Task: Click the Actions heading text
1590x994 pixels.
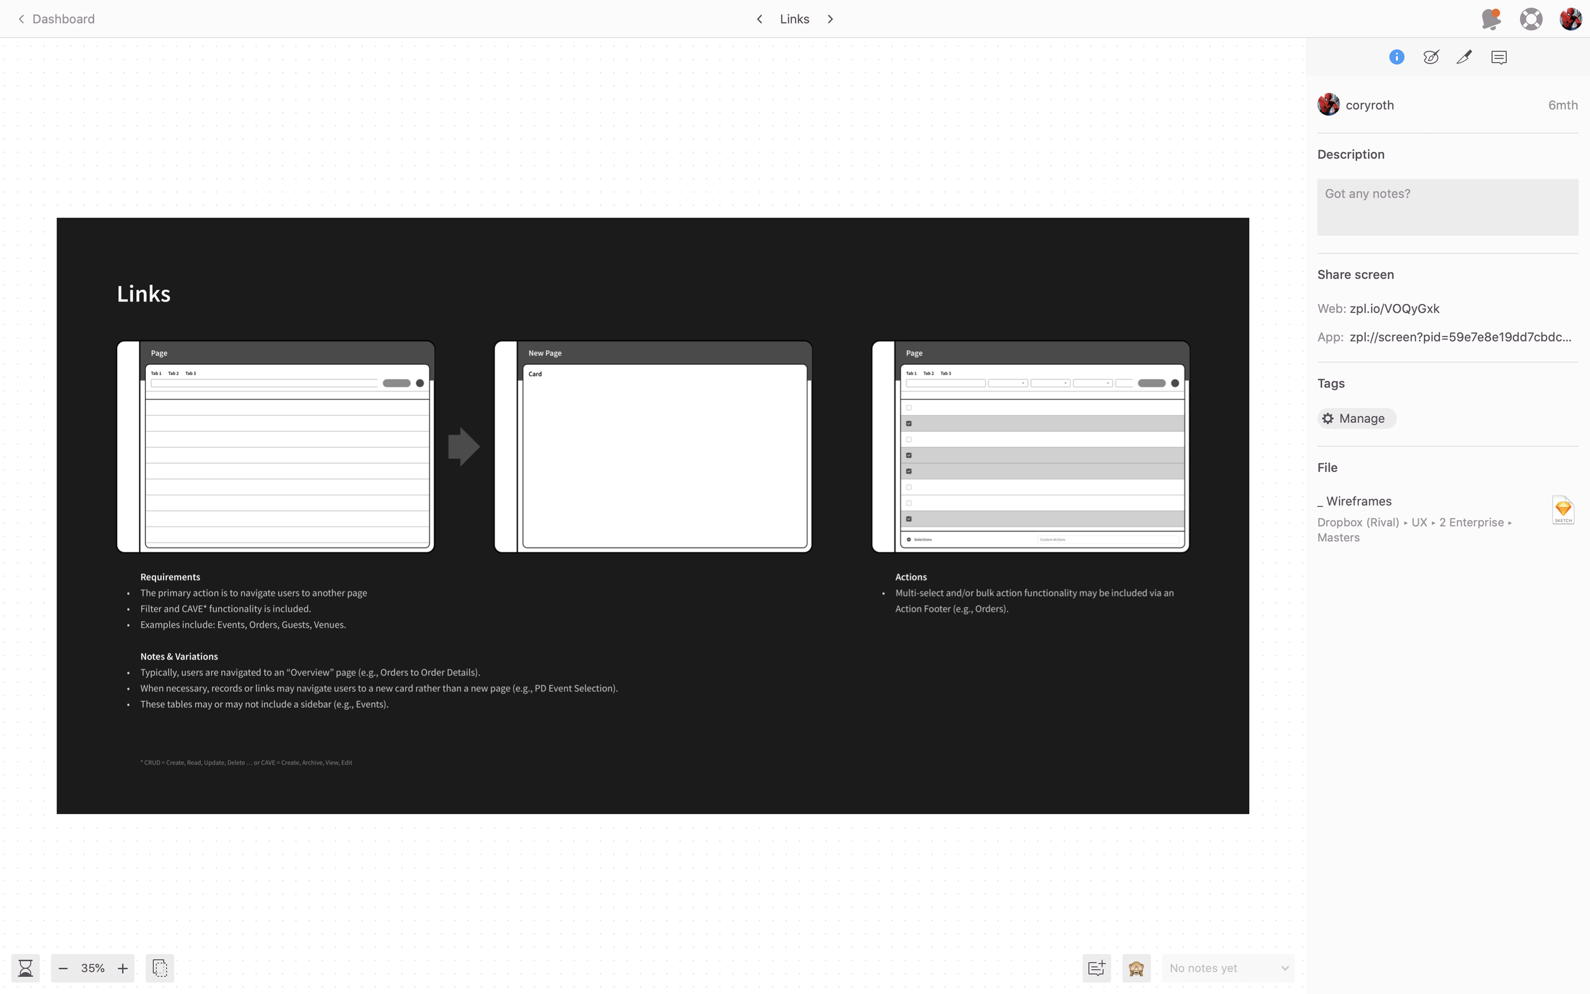Action: click(x=911, y=577)
